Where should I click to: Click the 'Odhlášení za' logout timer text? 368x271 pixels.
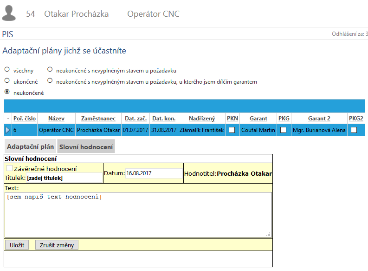pos(350,34)
